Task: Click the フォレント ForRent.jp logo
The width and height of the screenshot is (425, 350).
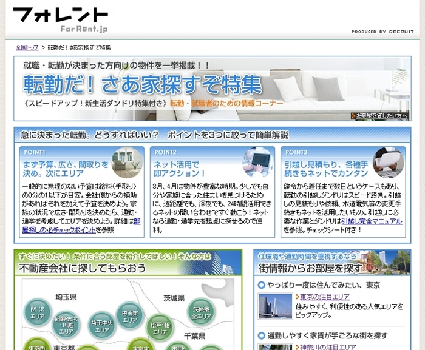Action: click(61, 19)
